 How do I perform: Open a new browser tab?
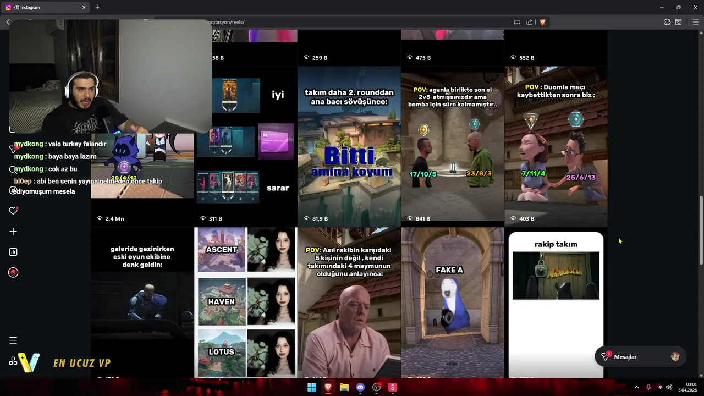click(x=97, y=7)
